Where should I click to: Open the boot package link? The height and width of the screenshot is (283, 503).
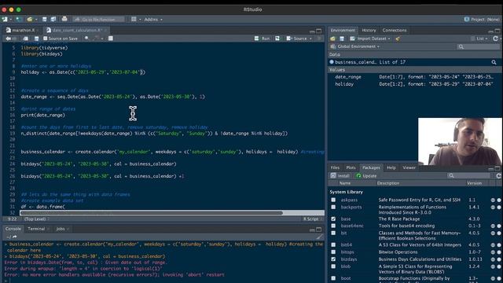(x=346, y=278)
